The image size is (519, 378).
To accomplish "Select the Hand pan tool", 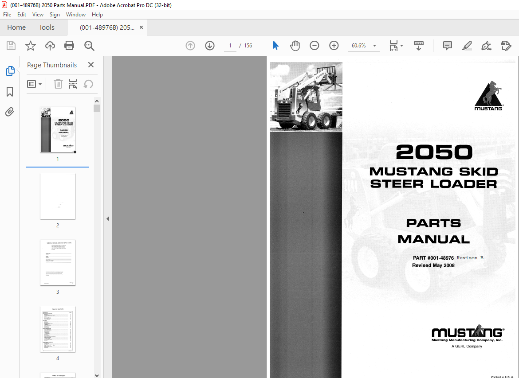I will 295,46.
